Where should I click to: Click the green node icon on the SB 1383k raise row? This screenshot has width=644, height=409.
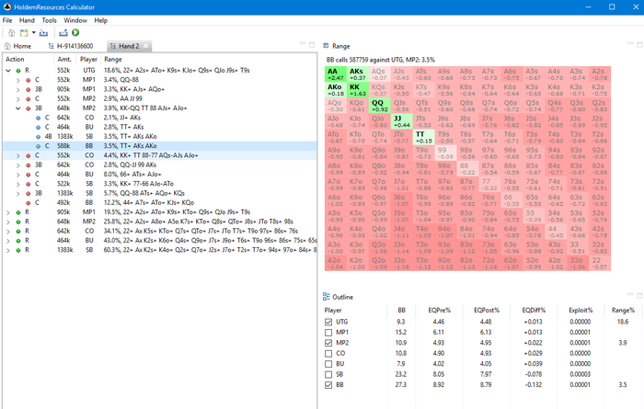pos(18,250)
